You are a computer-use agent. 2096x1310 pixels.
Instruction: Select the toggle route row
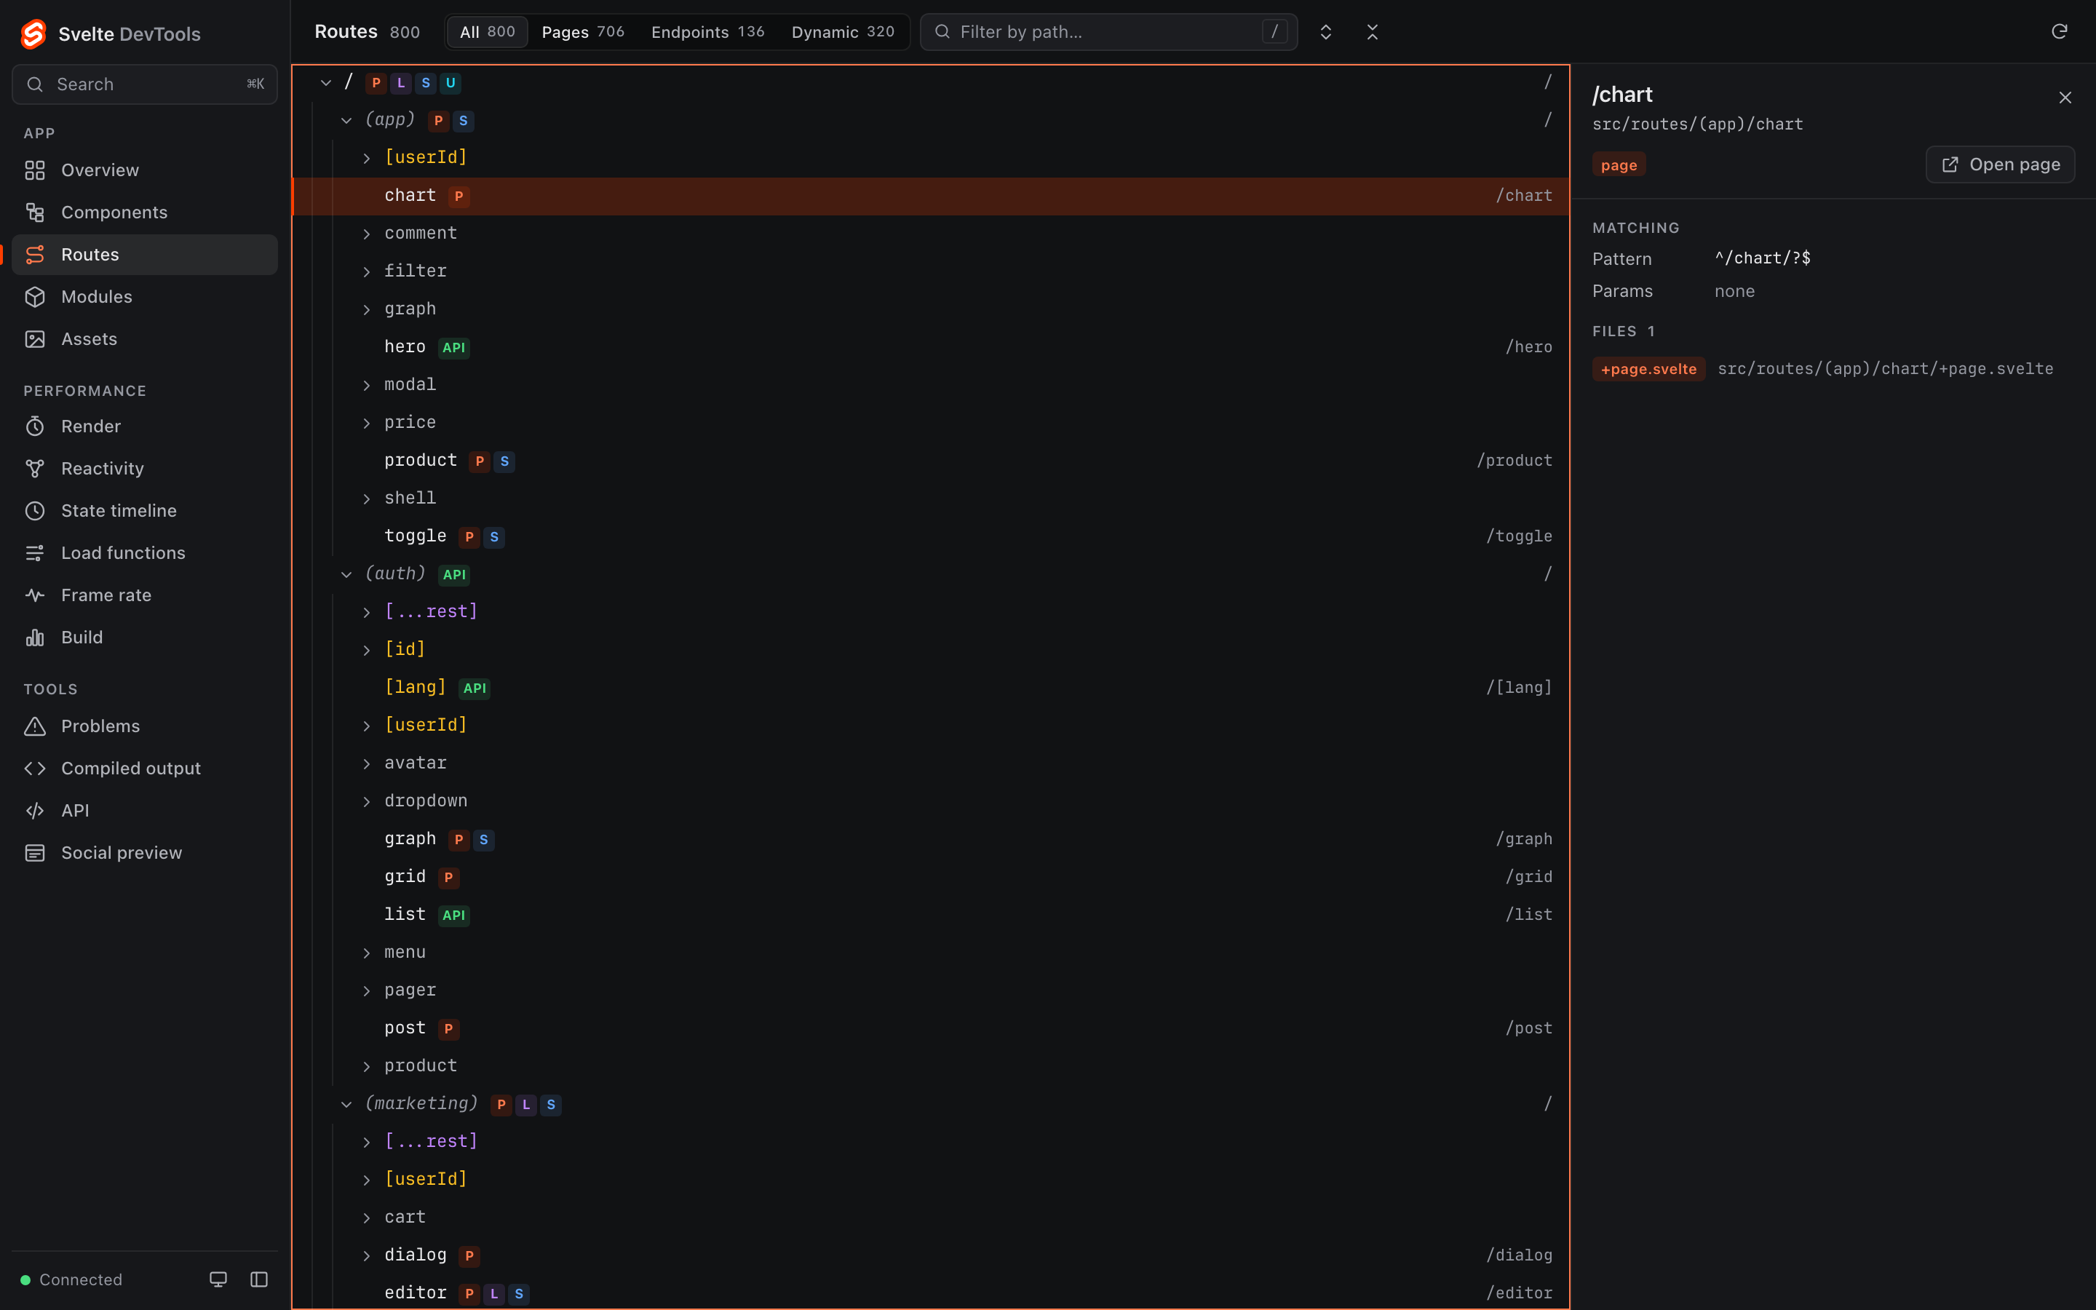coord(931,536)
